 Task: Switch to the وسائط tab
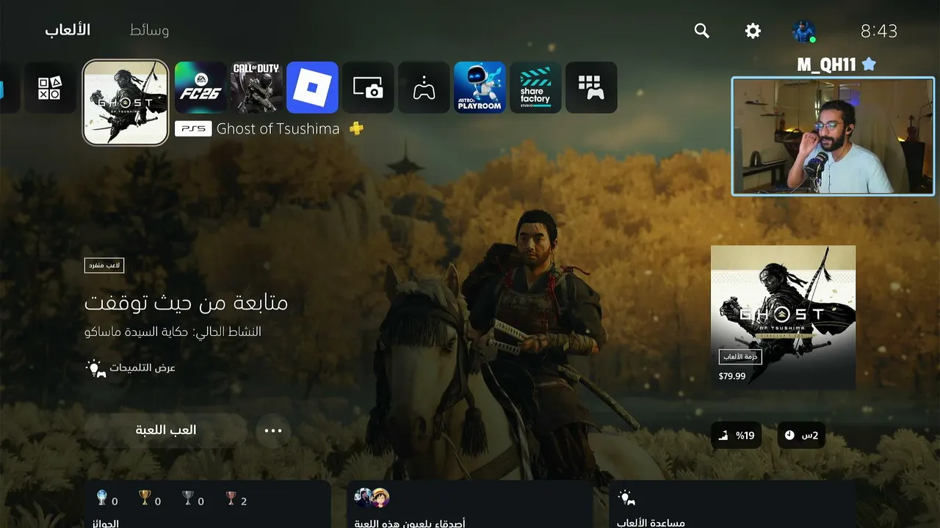[149, 30]
